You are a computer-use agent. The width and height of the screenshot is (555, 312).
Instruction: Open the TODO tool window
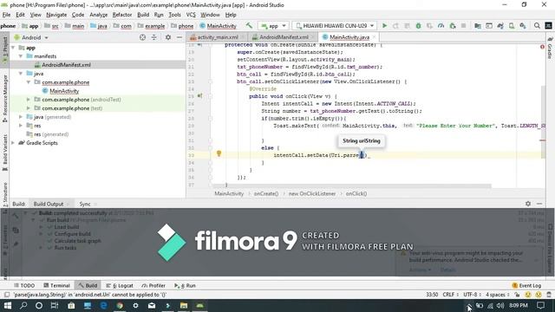tap(24, 285)
